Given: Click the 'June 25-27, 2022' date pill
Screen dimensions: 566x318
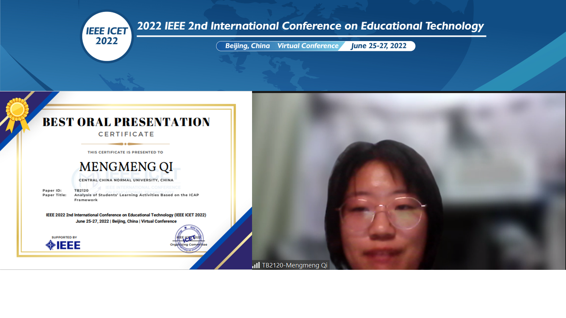Looking at the screenshot, I should point(379,46).
